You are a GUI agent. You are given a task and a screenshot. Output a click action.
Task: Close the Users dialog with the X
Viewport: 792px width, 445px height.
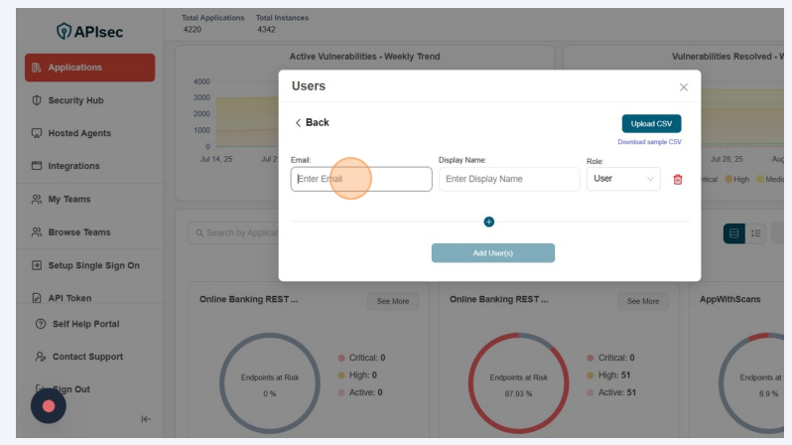[x=683, y=87]
